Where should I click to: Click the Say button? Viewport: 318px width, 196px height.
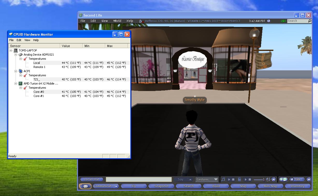click(180, 179)
